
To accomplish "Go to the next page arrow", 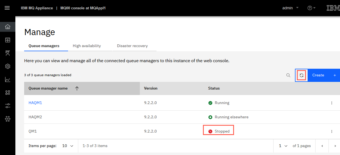I will click(x=335, y=146).
